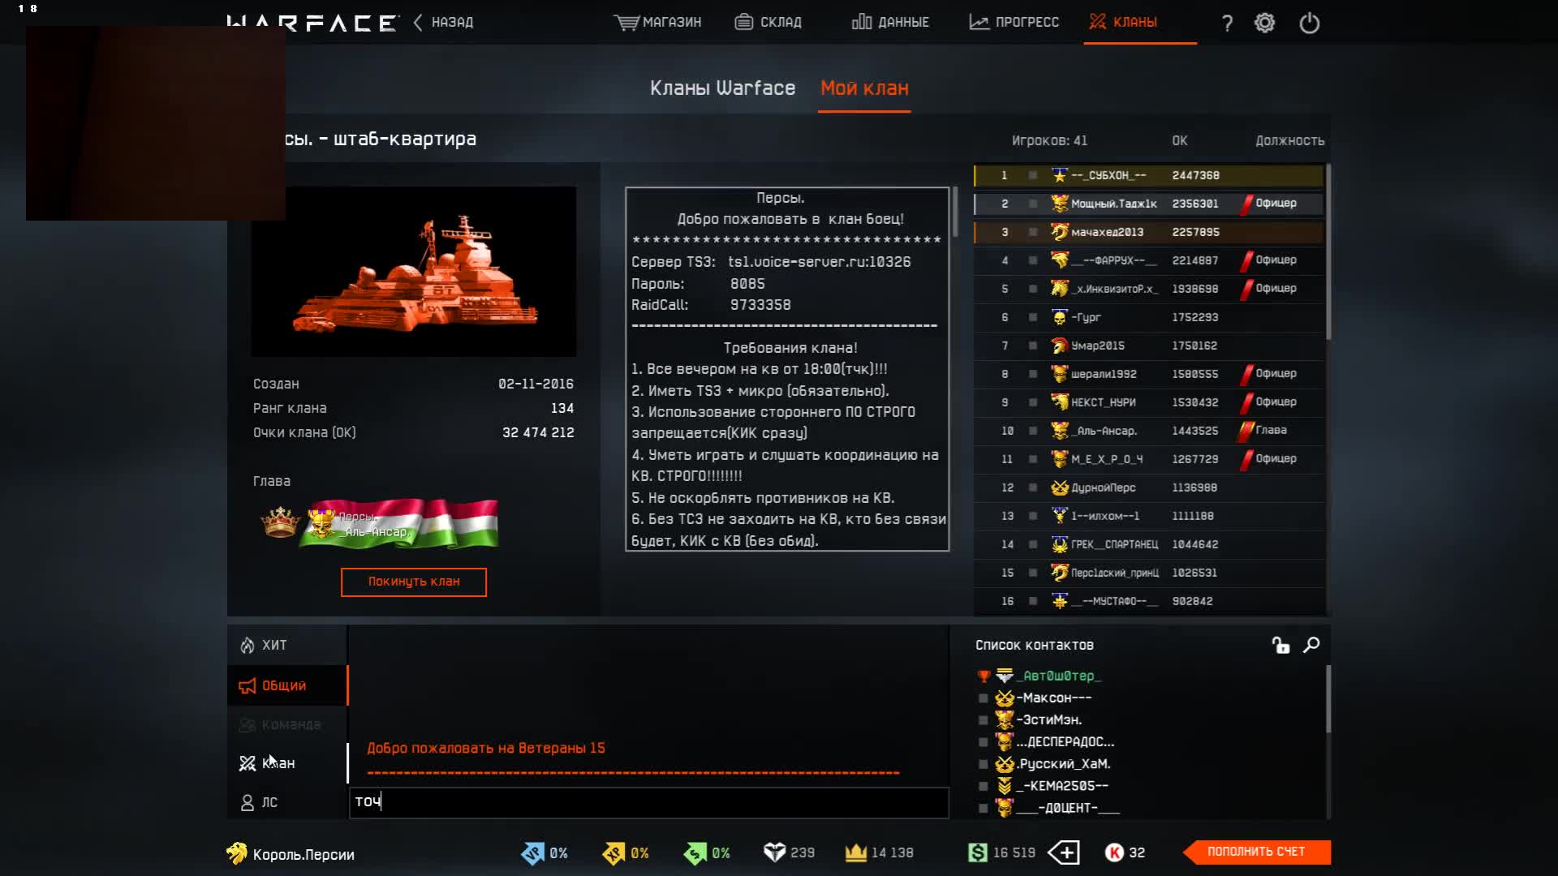Click the lock icon in contacts header

coord(1280,645)
